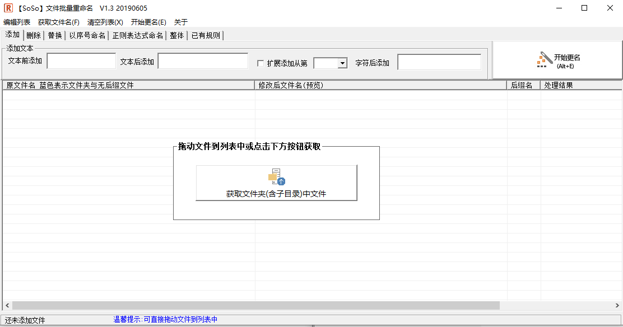Click the red R app icon in title bar
The image size is (623, 327).
[x=8, y=8]
